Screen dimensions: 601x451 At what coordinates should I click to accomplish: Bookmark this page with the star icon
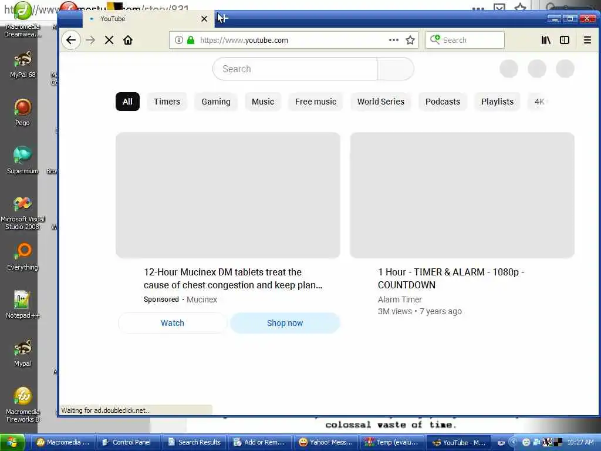point(410,40)
